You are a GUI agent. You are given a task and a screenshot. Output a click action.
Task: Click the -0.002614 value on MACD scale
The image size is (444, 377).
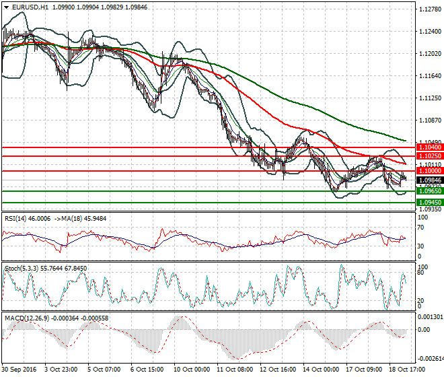(428, 358)
